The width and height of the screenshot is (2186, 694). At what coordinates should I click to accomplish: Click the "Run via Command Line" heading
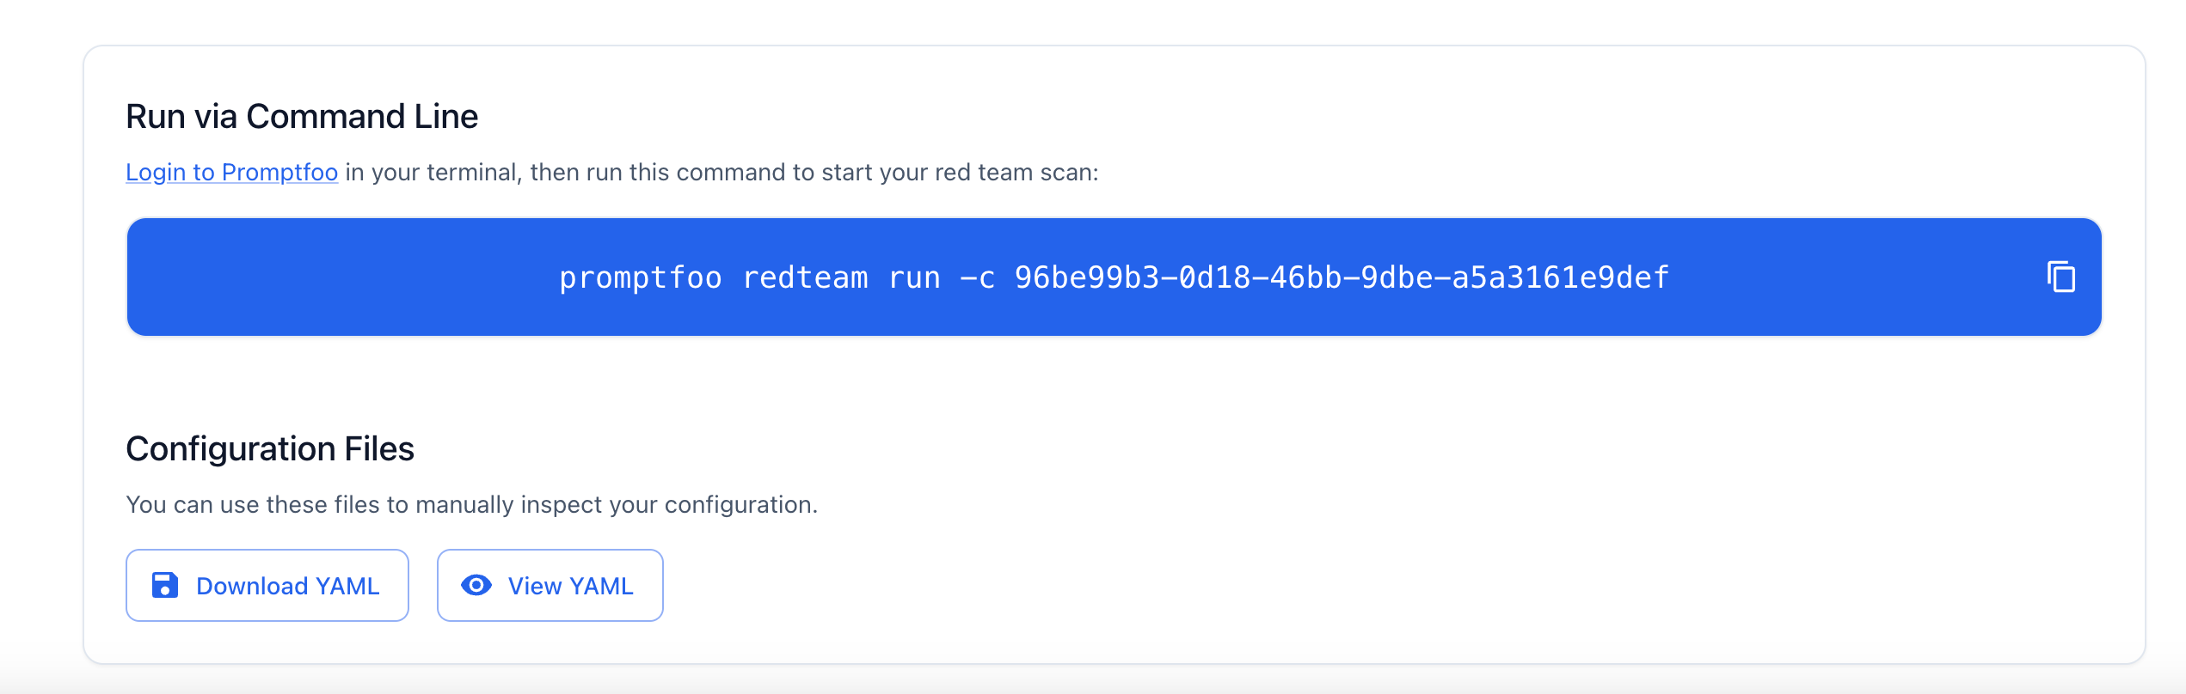302,116
